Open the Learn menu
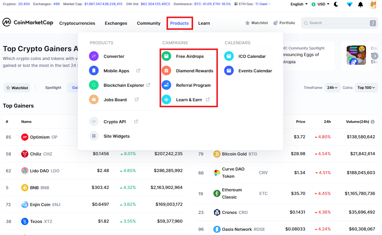The image size is (382, 235). click(x=204, y=23)
